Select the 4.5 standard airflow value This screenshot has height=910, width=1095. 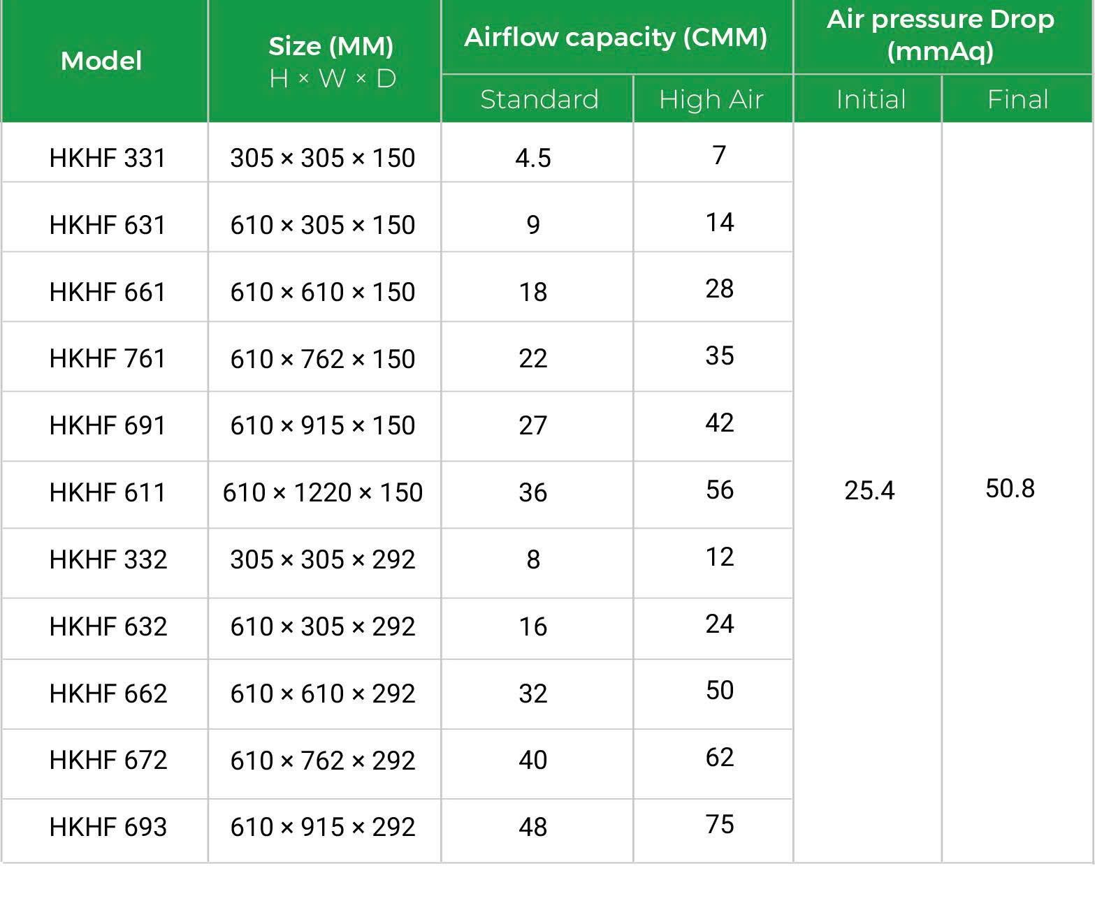(x=533, y=158)
